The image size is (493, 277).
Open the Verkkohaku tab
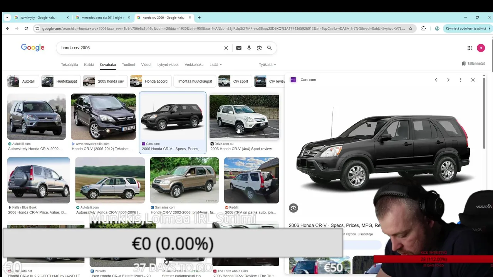click(x=194, y=65)
